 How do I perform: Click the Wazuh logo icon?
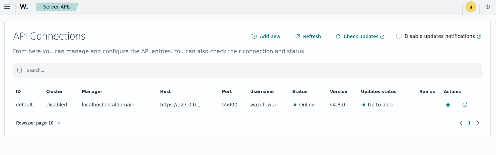click(24, 7)
